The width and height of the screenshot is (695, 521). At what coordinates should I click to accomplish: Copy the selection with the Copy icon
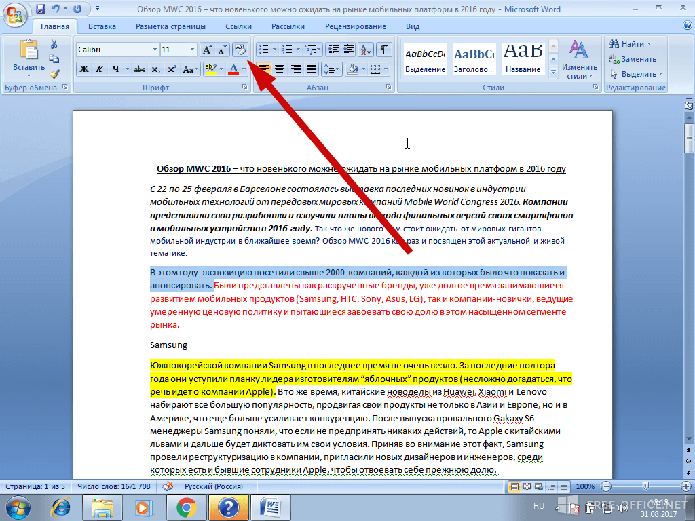pos(54,59)
